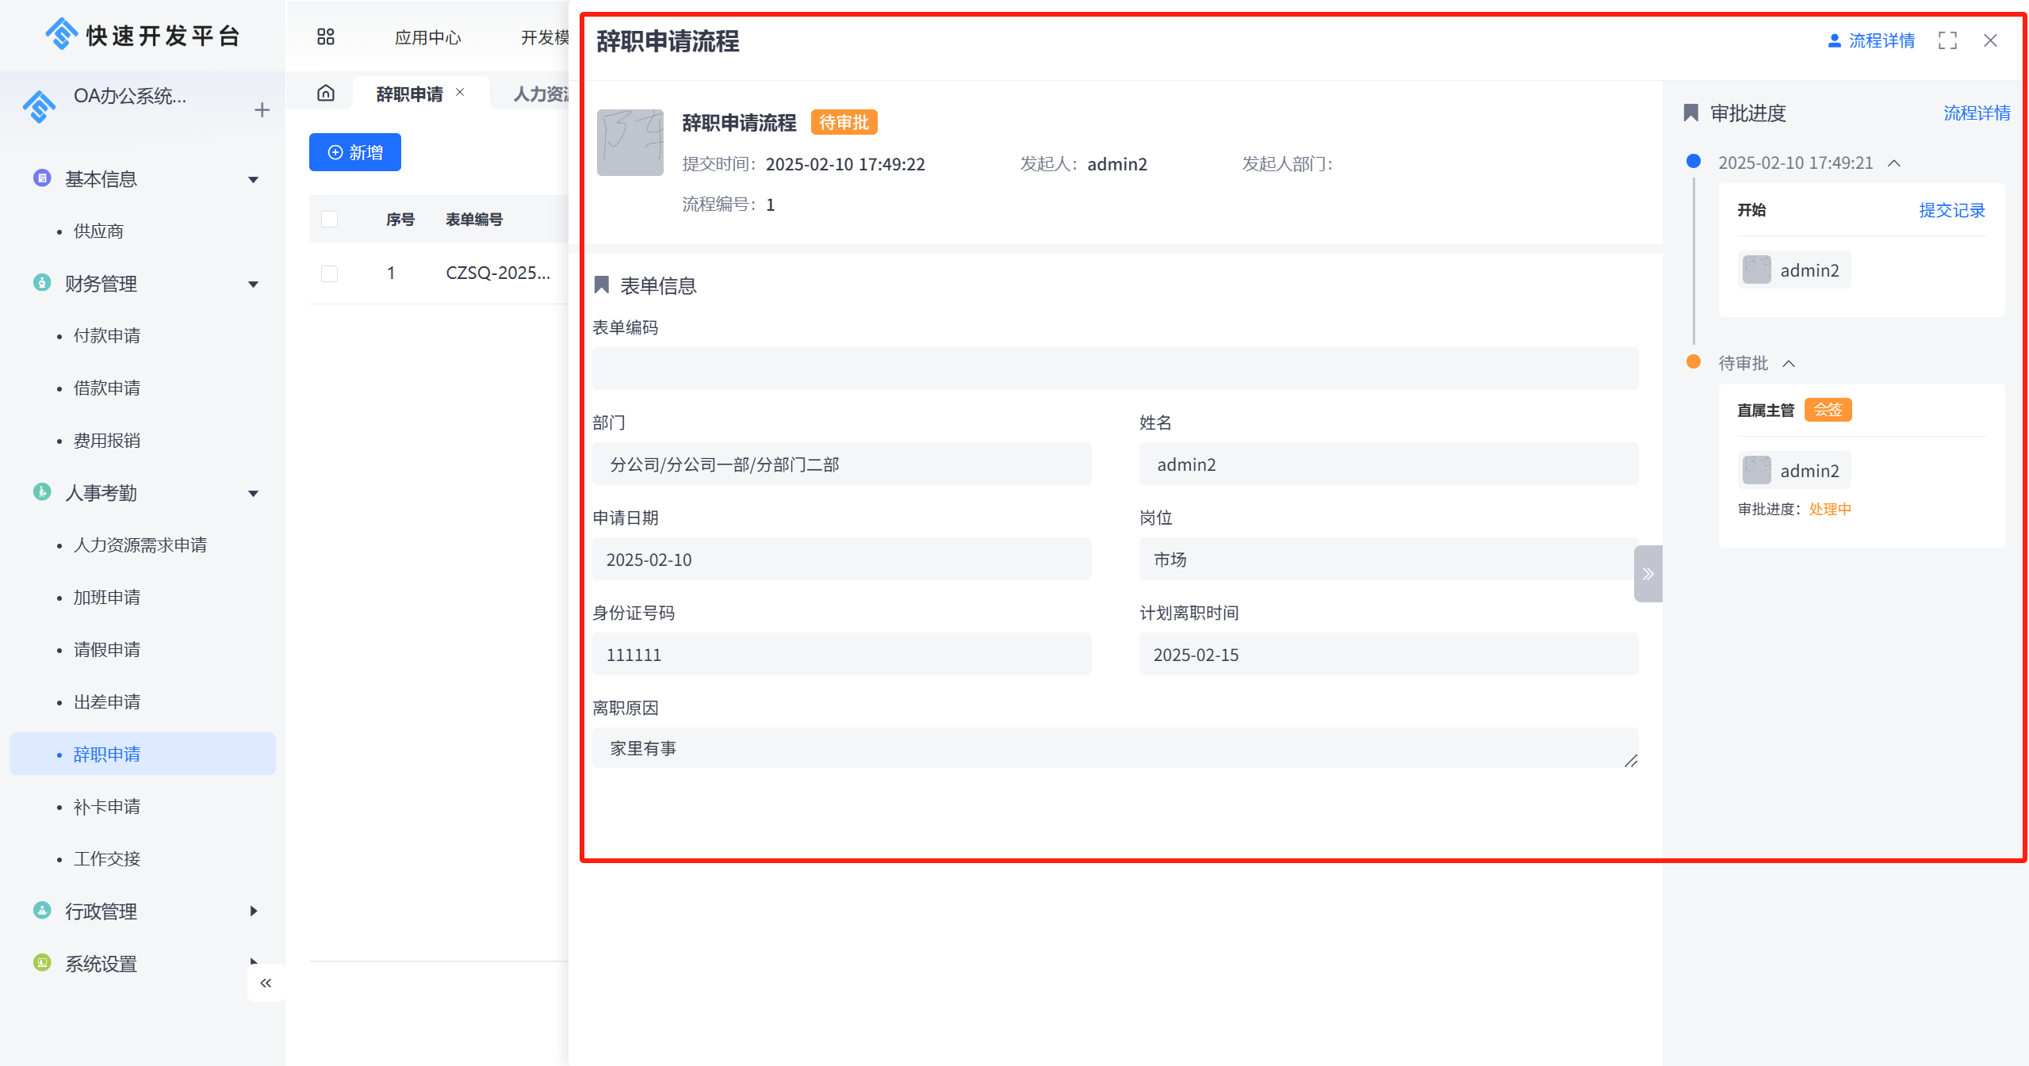Collapse the approval panel with double-arrow handle
Viewport: 2029px width, 1066px height.
click(x=1647, y=574)
